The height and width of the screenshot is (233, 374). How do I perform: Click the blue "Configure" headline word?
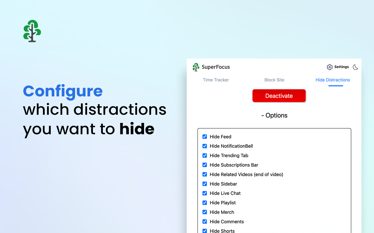pyautogui.click(x=63, y=92)
